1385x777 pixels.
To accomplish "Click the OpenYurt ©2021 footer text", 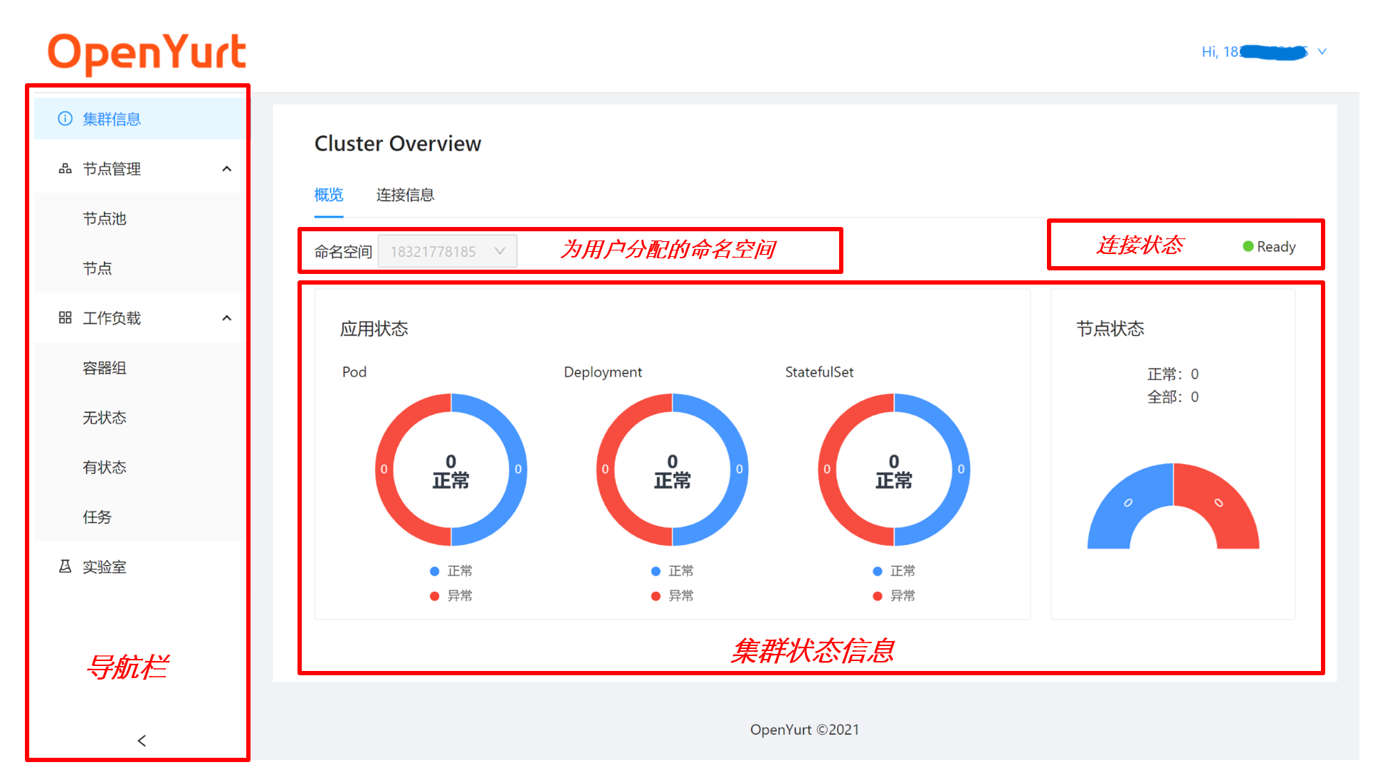I will (804, 729).
